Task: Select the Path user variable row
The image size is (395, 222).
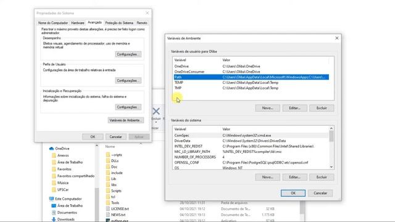Action: (x=251, y=77)
